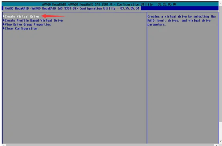
Task: Select Create Profile Based Virtual Drive
Action: (34, 21)
